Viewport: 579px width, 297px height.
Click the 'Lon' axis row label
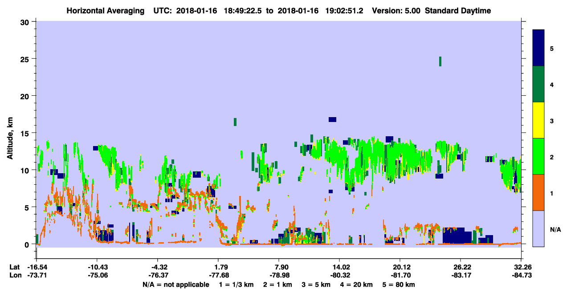15,275
